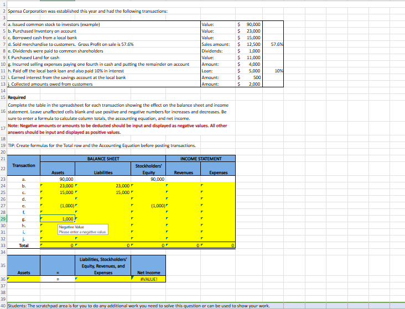Click the row 33 header number
Viewport: 405px width, 309px height.
[3, 245]
